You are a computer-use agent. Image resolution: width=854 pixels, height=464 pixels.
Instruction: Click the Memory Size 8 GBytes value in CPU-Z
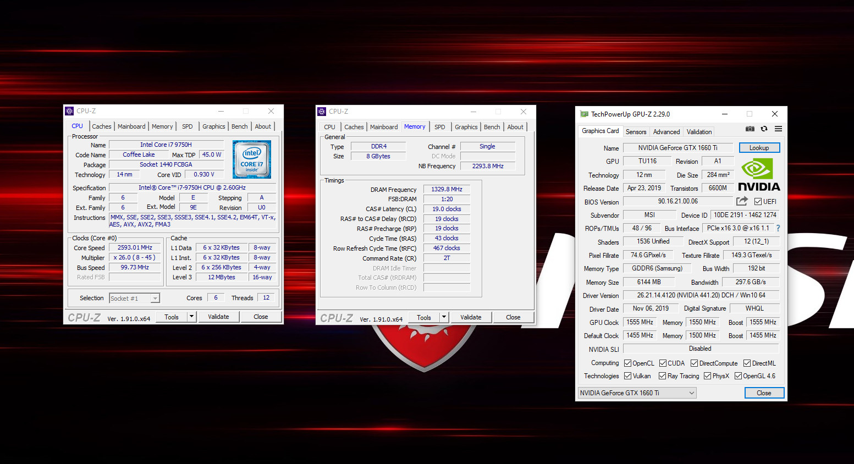(x=378, y=157)
